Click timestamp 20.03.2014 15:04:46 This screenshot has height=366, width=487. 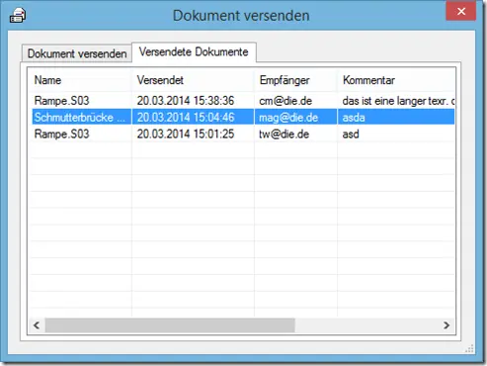pyautogui.click(x=186, y=117)
